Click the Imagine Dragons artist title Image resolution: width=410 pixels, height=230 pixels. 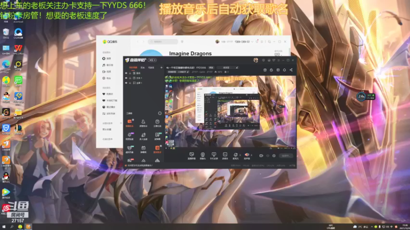[x=190, y=54]
